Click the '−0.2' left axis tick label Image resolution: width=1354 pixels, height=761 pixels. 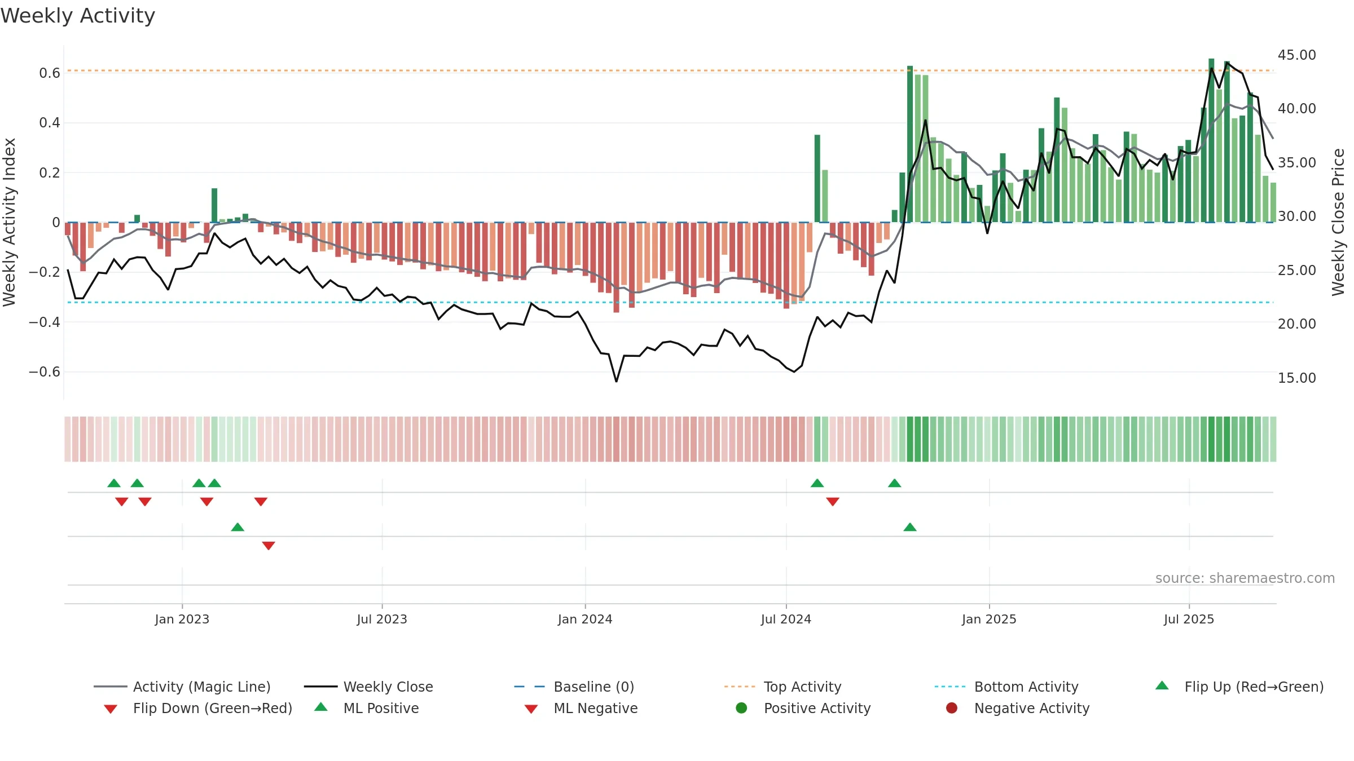[45, 272]
